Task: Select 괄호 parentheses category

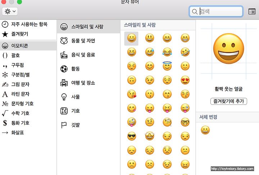Action: [x=28, y=55]
